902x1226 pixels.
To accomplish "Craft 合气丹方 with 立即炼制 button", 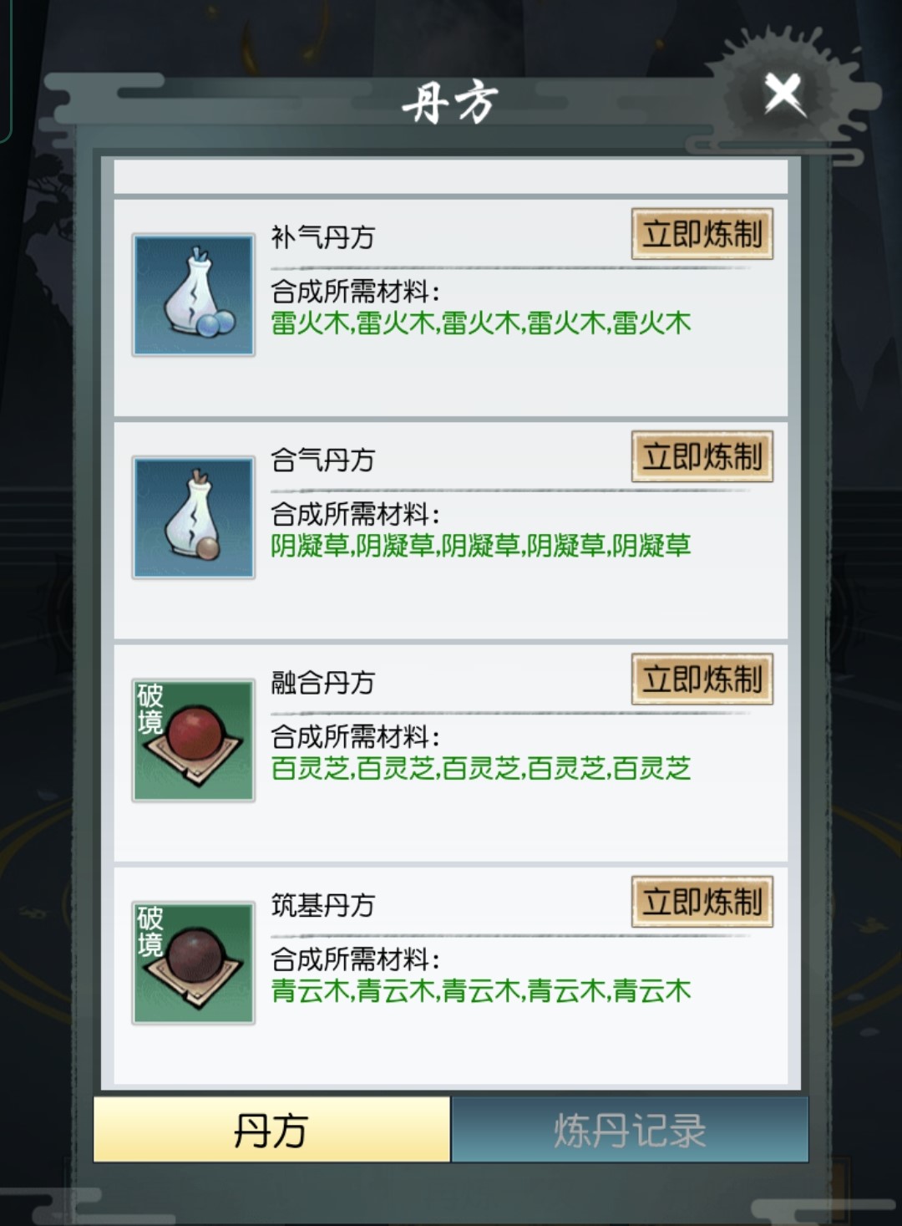I will tap(702, 456).
